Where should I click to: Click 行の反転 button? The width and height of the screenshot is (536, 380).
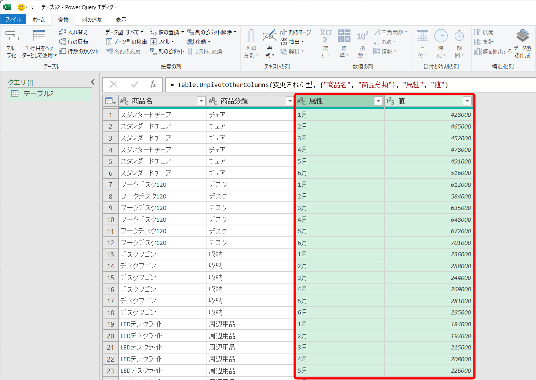[74, 42]
